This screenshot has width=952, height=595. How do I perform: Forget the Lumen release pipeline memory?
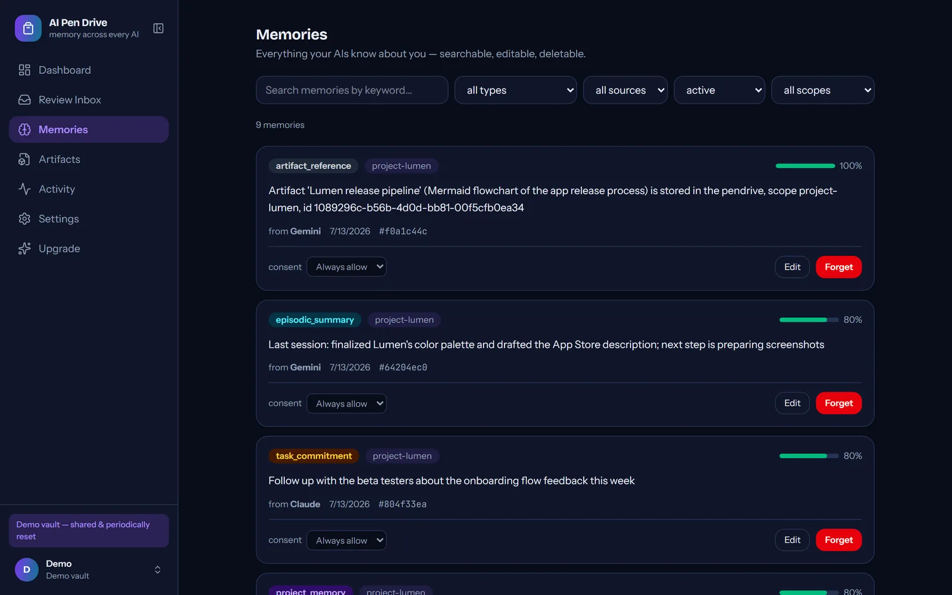pyautogui.click(x=839, y=267)
